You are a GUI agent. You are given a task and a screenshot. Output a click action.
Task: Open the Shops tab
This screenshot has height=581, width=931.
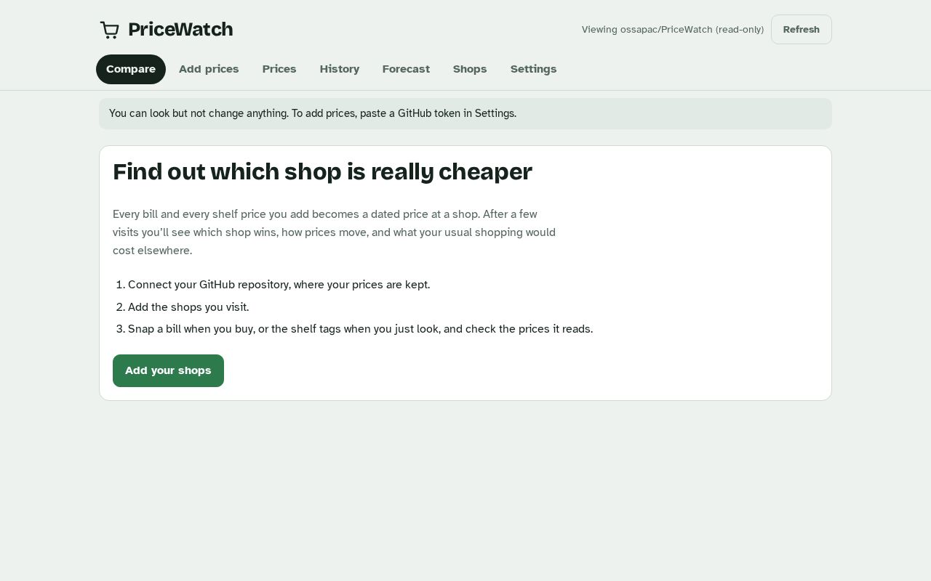pos(470,69)
